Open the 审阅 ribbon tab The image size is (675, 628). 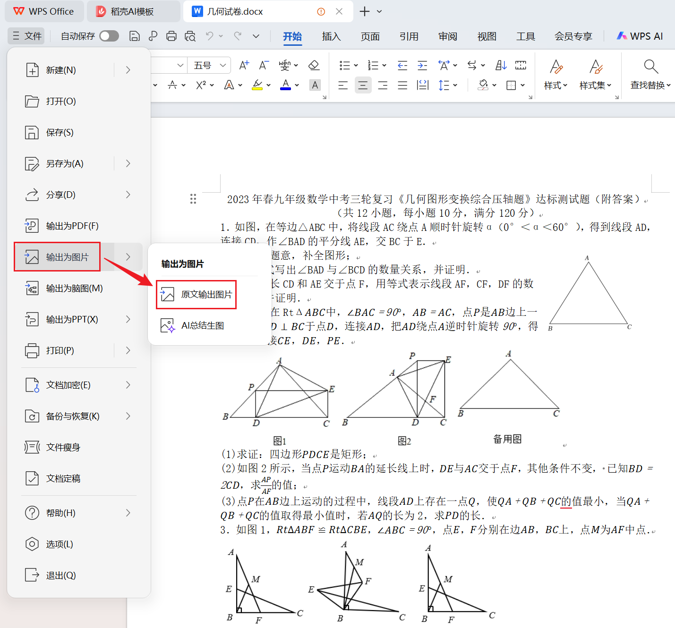click(446, 36)
